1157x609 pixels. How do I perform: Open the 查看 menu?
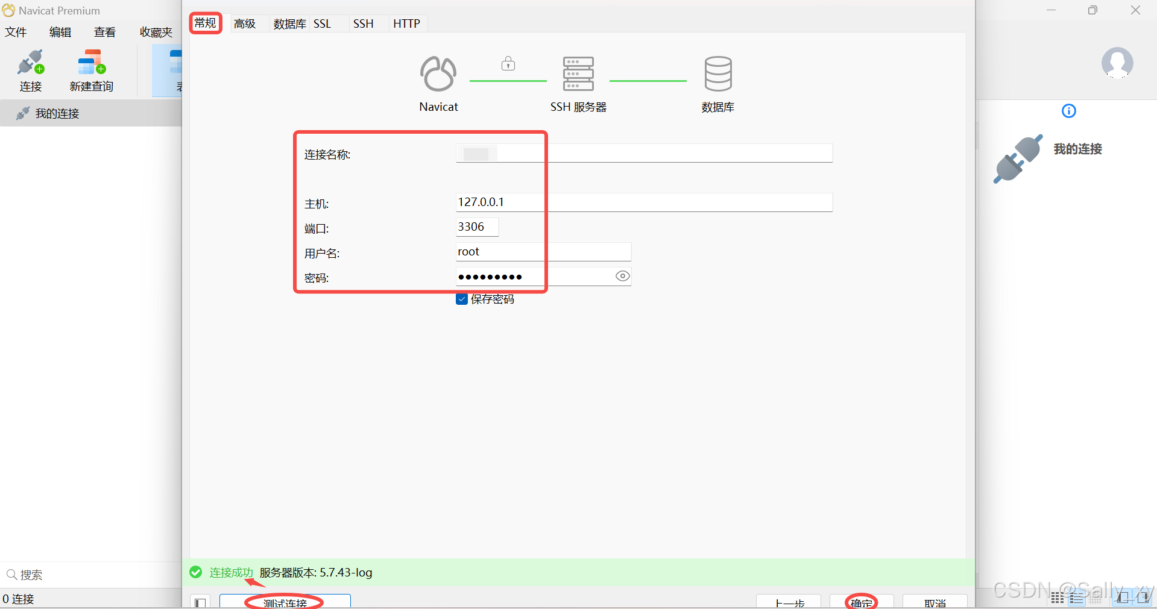(105, 32)
